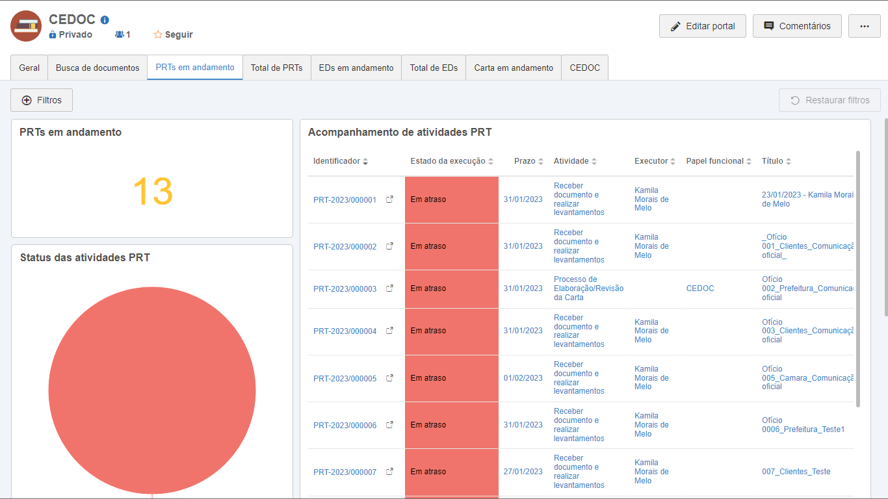The height and width of the screenshot is (499, 888).
Task: Open PRT-2023/000005 via its external link icon
Action: tap(389, 378)
